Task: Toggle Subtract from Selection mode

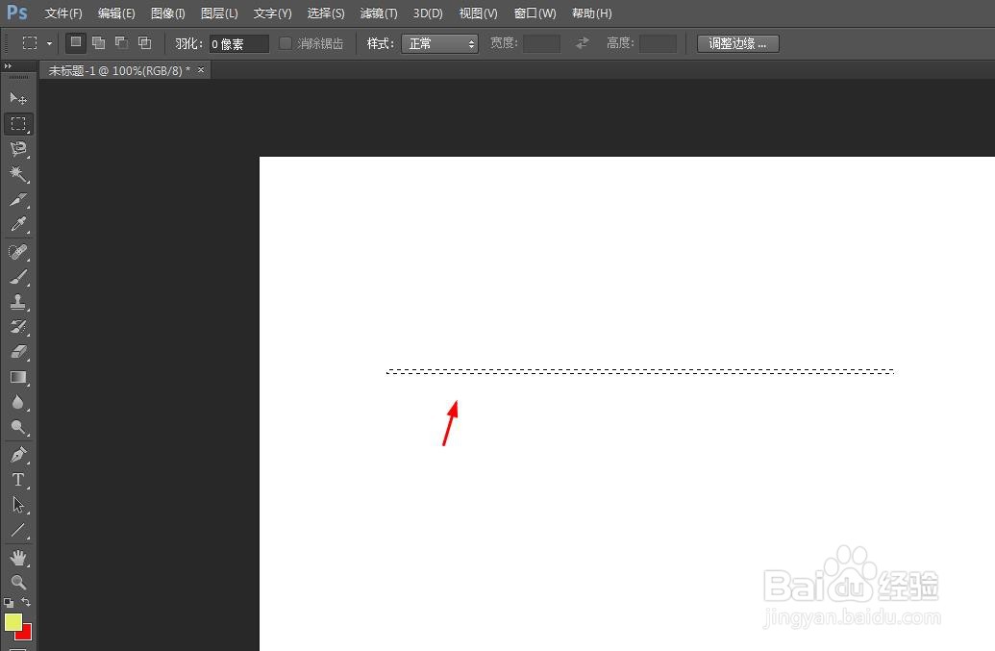Action: click(120, 42)
